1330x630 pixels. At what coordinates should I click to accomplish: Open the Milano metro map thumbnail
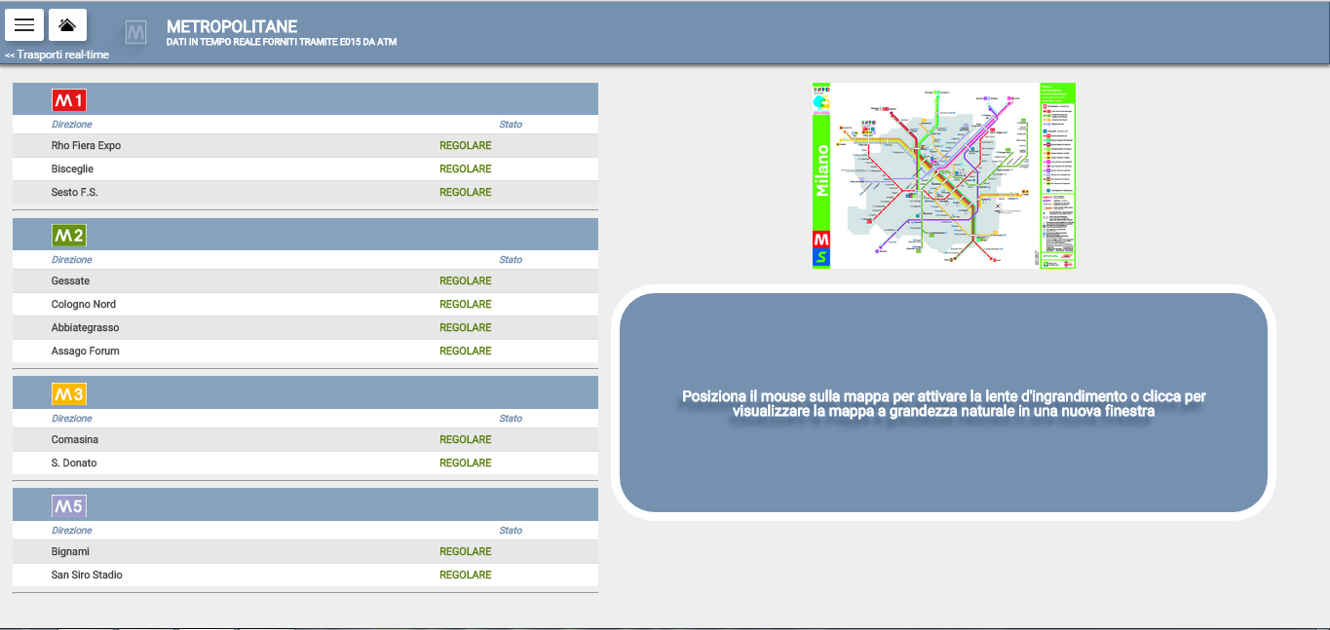pyautogui.click(x=943, y=175)
